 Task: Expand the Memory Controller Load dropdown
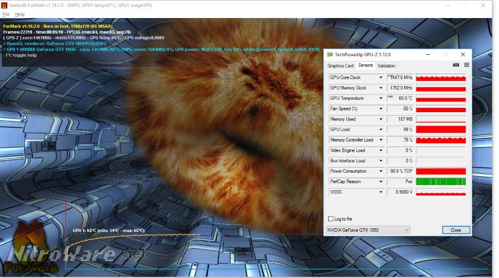(x=380, y=140)
